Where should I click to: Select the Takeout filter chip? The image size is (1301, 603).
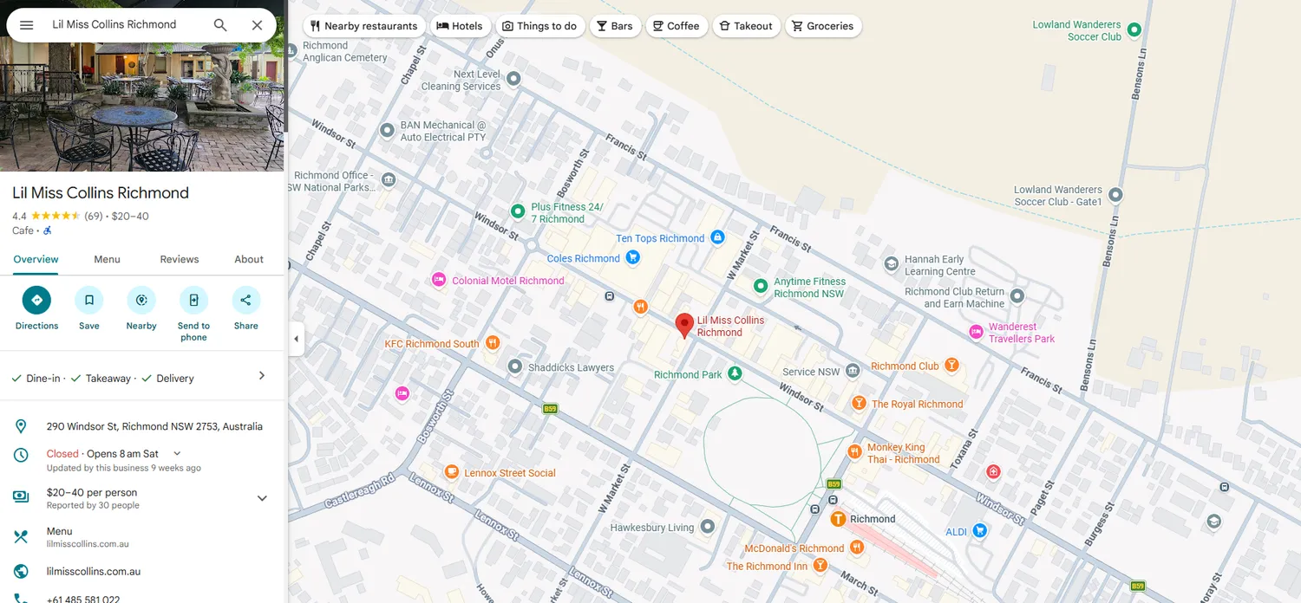pyautogui.click(x=746, y=26)
